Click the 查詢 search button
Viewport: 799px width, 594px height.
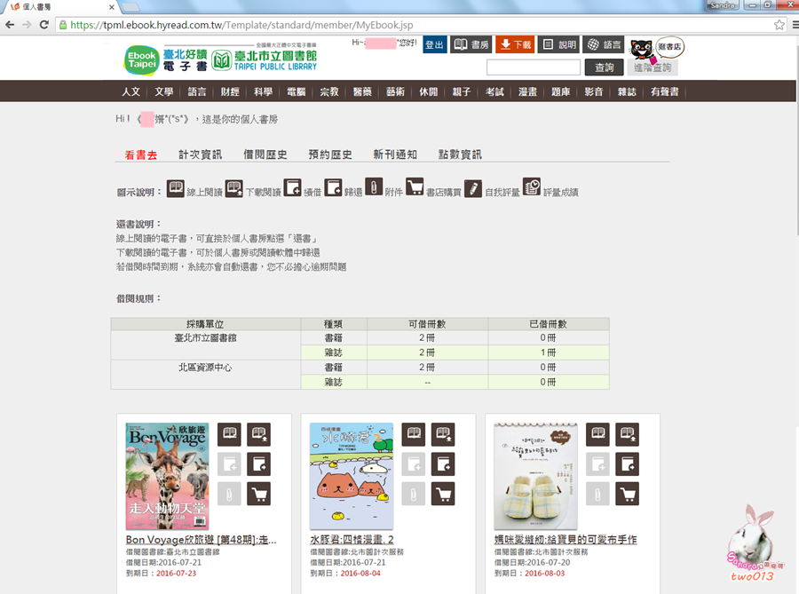point(604,67)
